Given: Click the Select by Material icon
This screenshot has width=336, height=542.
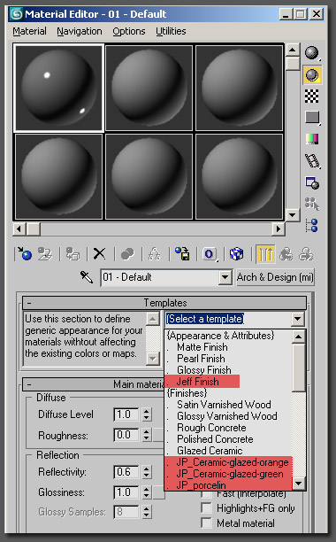Looking at the screenshot, I should (312, 204).
